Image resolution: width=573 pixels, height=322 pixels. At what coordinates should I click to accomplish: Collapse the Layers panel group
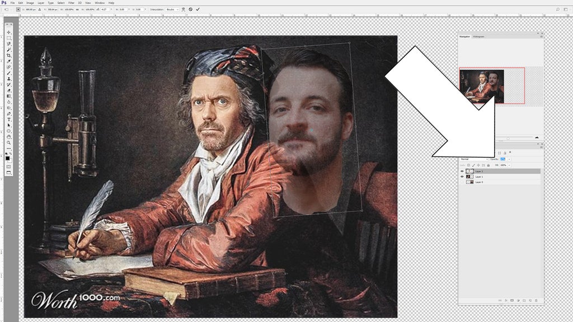pos(538,144)
